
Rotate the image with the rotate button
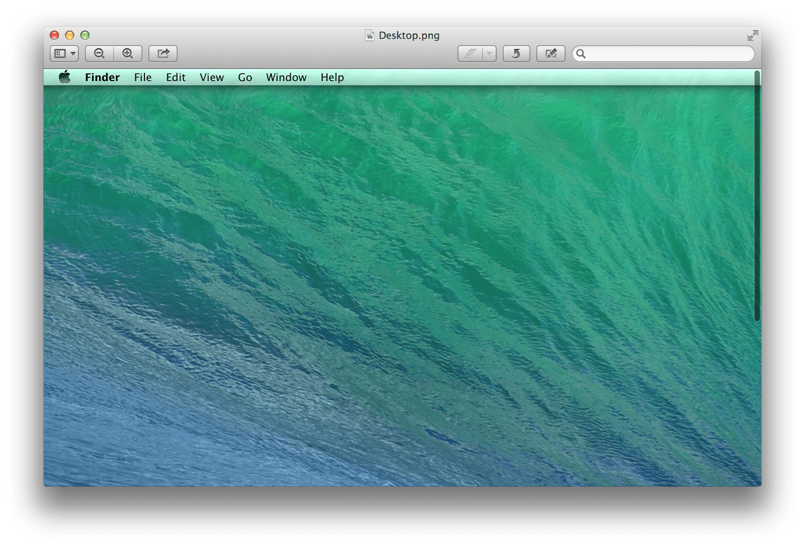click(516, 54)
